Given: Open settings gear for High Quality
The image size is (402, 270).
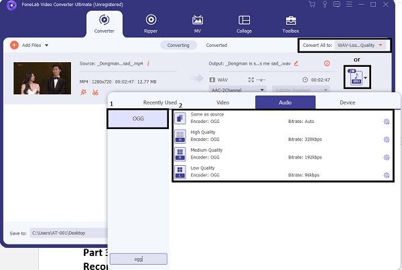Looking at the screenshot, I should [x=387, y=140].
